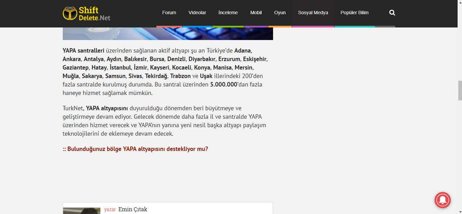This screenshot has width=462, height=214.
Task: Click the bold phrase YAPA altyapısını
Action: pyautogui.click(x=107, y=108)
